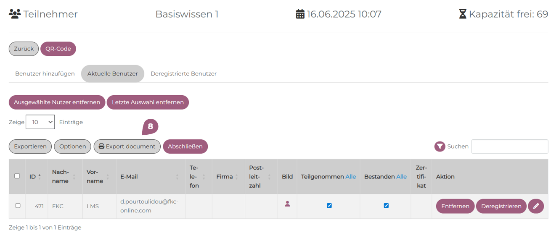
Task: Click Deregistrieren for user FKC LMS
Action: [501, 206]
